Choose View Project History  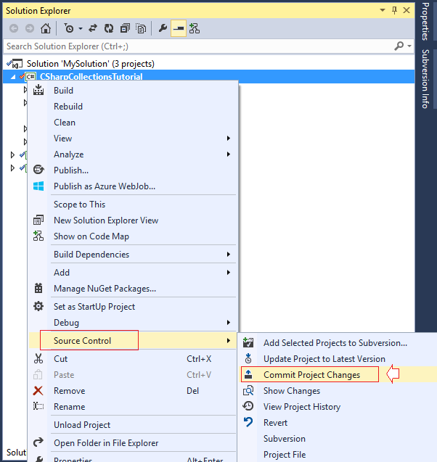point(338,407)
